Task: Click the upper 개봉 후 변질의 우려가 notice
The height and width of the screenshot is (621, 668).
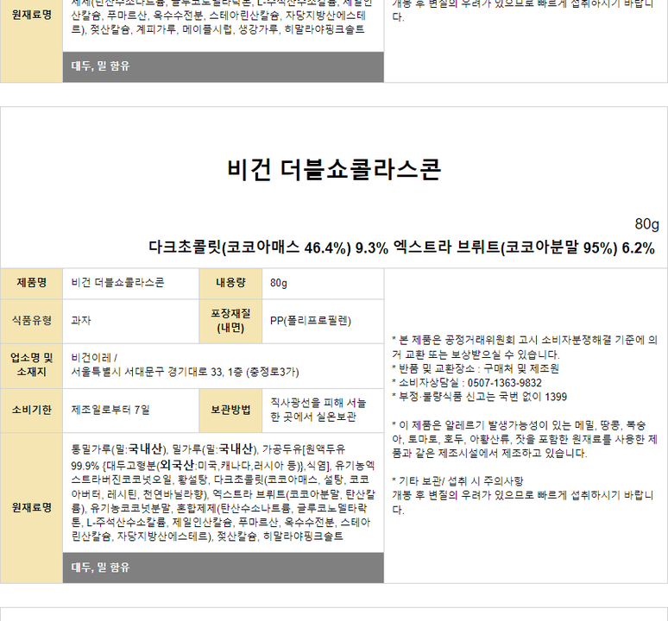Action: [523, 10]
